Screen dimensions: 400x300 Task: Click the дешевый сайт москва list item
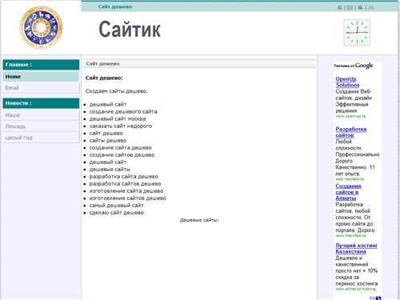pos(118,118)
